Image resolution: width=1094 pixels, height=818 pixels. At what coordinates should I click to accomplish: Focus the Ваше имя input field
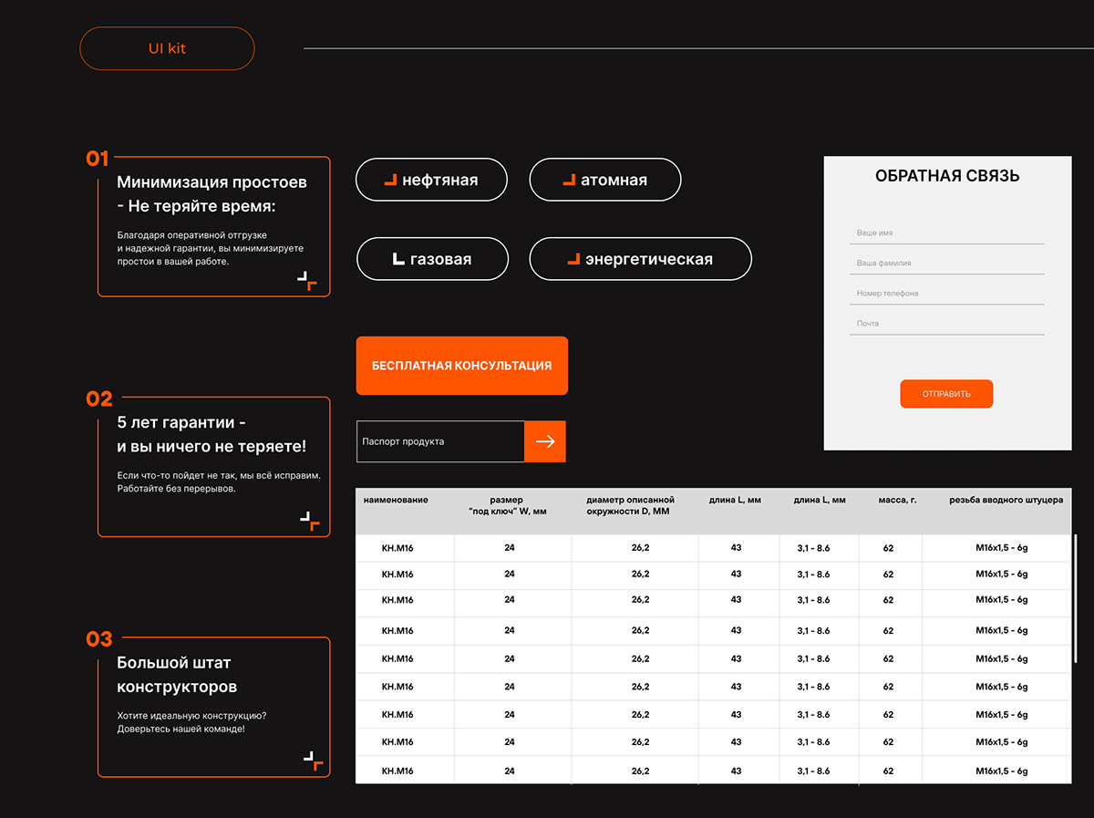point(946,233)
